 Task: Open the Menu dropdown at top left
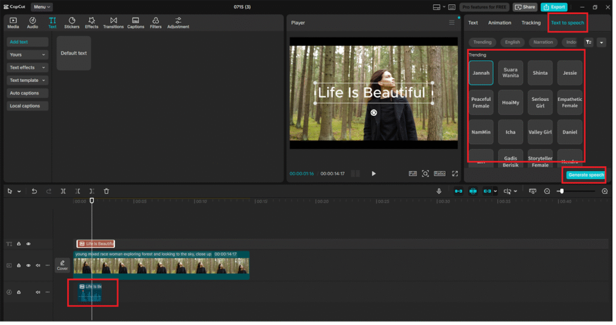42,7
